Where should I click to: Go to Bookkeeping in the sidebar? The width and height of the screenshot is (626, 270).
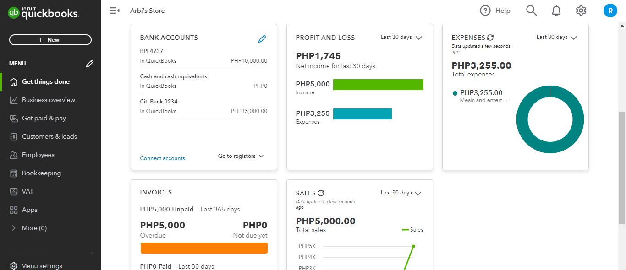tap(41, 173)
